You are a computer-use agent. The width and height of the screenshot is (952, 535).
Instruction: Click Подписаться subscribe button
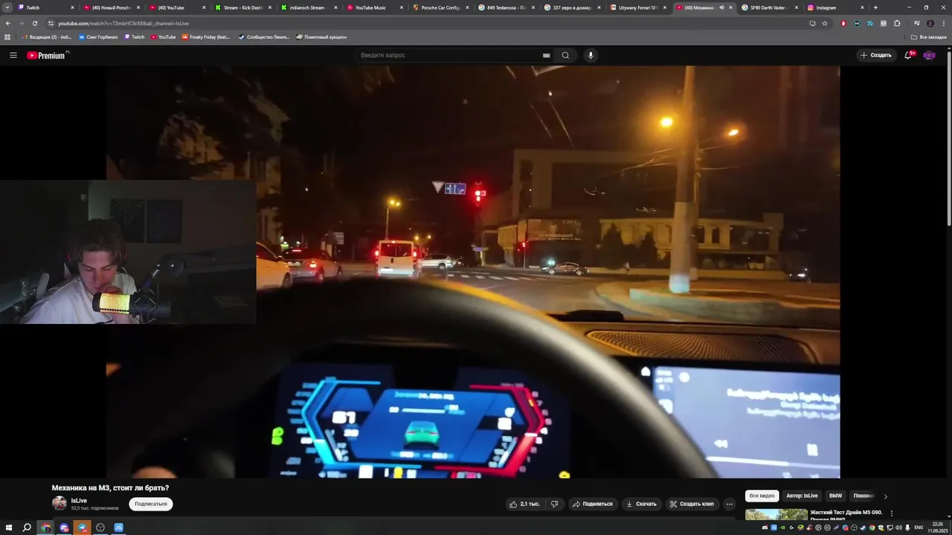click(x=151, y=504)
